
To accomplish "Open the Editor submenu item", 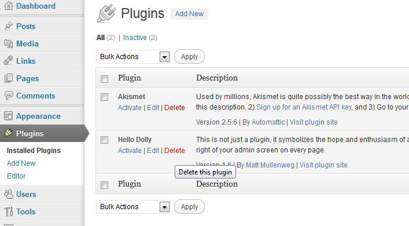I will point(16,176).
